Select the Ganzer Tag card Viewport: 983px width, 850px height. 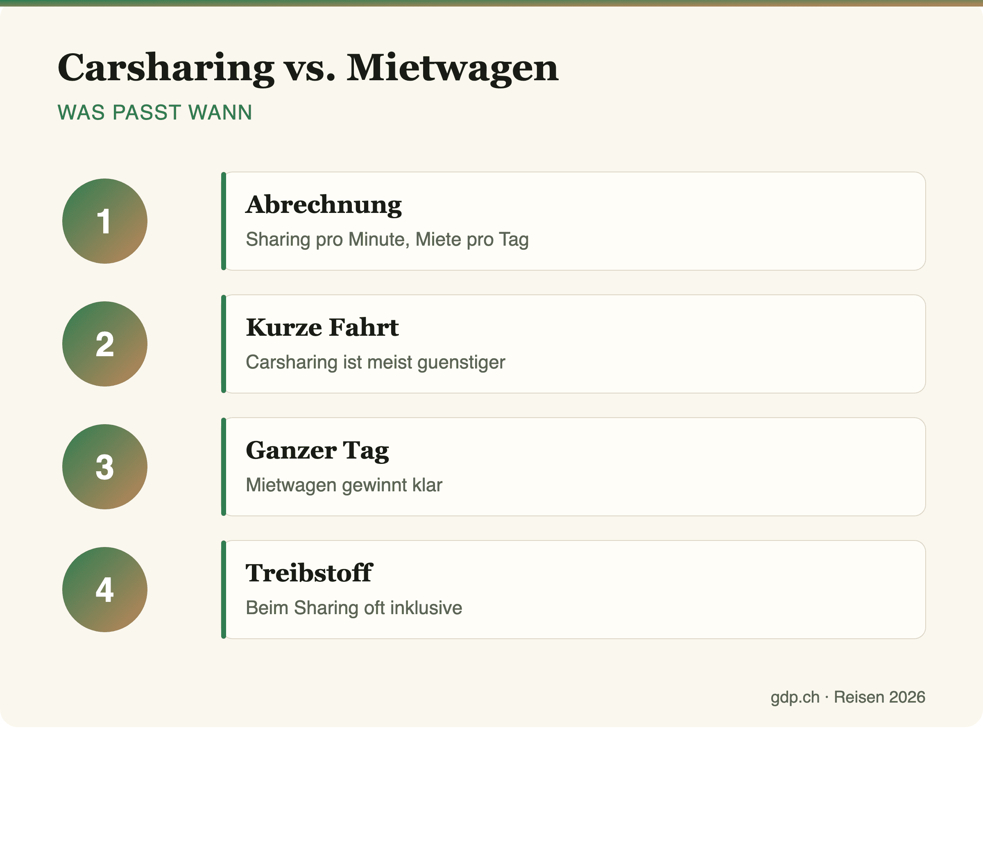pyautogui.click(x=573, y=467)
